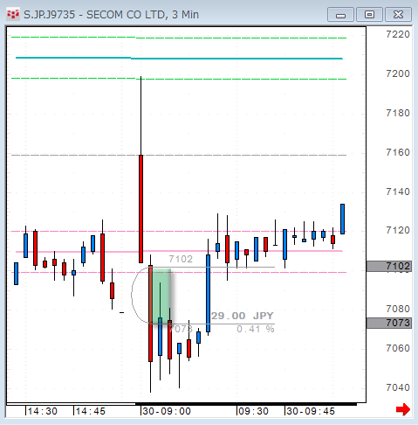Click the '30-09:45' time axis label
The height and width of the screenshot is (425, 418).
(311, 411)
